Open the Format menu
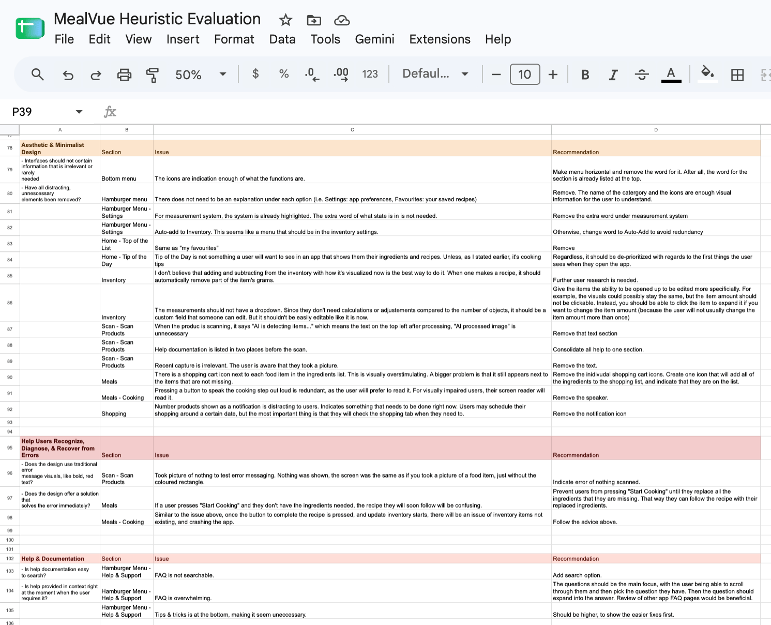The height and width of the screenshot is (625, 771). pos(234,39)
